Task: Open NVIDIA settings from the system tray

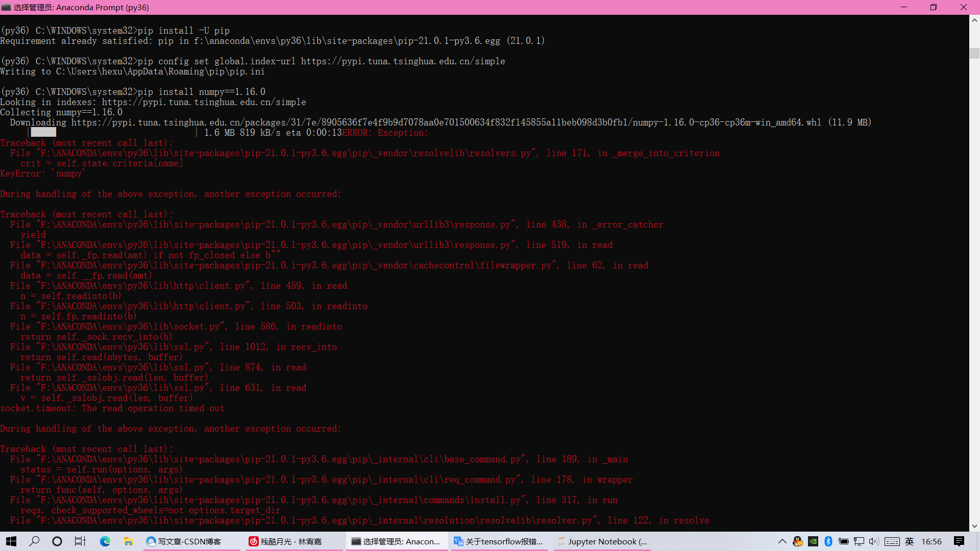Action: pos(813,541)
